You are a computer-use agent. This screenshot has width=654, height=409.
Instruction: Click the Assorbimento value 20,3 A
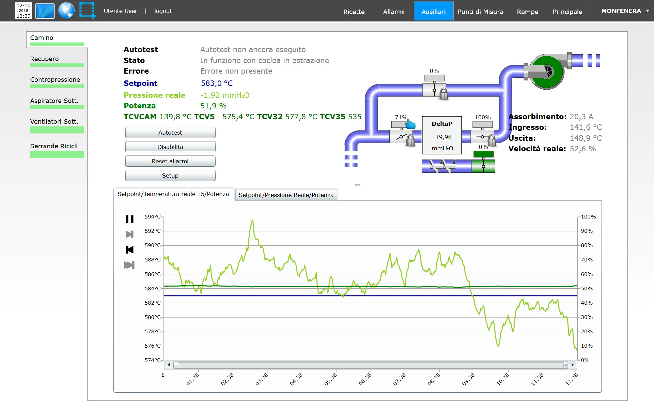coord(581,117)
